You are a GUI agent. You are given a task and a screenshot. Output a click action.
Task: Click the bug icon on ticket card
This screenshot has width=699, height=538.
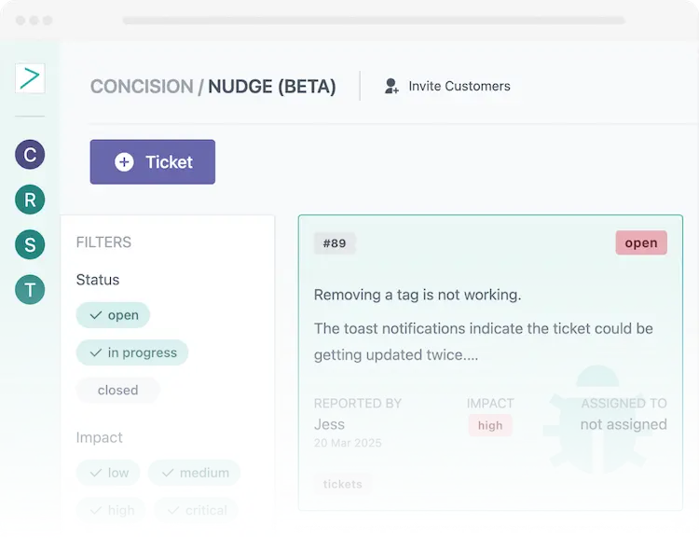[596, 420]
